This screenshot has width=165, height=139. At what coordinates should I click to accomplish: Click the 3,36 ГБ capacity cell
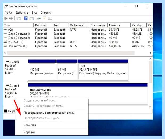[113, 42]
